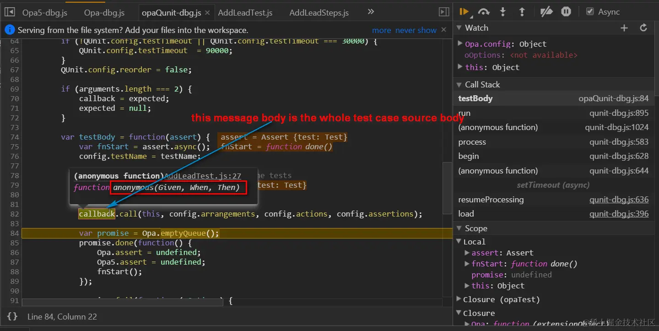
Task: Expand 'assert: Assert' local variable
Action: (467, 253)
